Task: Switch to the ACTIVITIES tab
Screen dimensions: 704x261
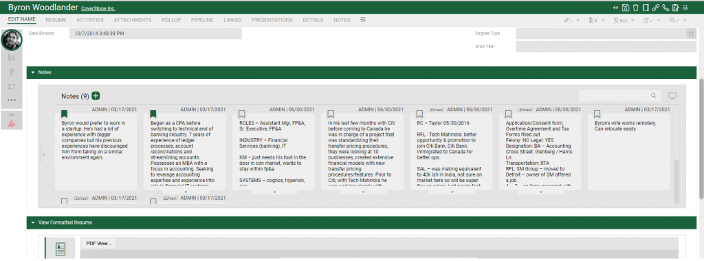Action: [90, 20]
